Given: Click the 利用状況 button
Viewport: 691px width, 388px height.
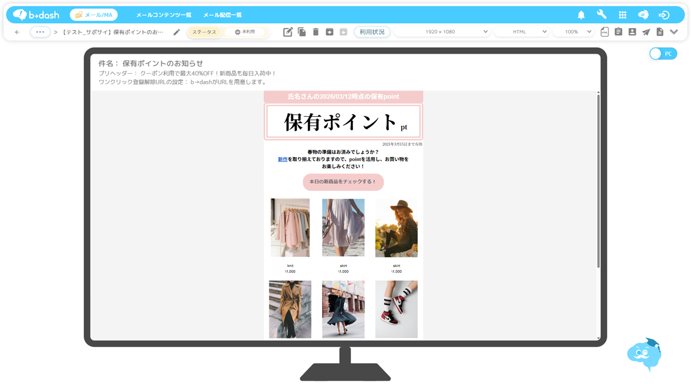Looking at the screenshot, I should coord(372,32).
